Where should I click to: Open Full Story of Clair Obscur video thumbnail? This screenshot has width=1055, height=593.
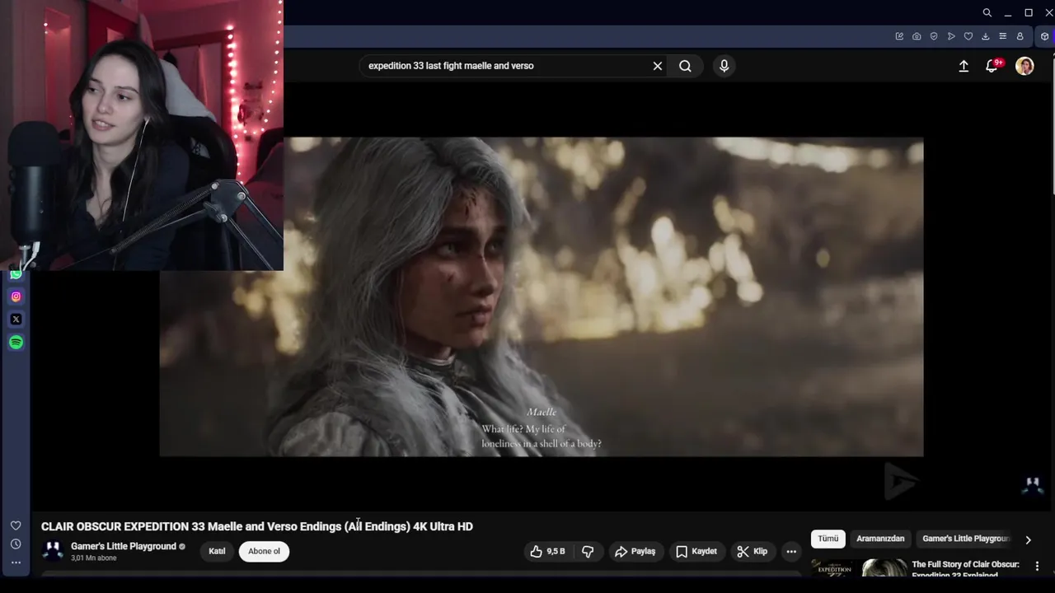(x=859, y=567)
